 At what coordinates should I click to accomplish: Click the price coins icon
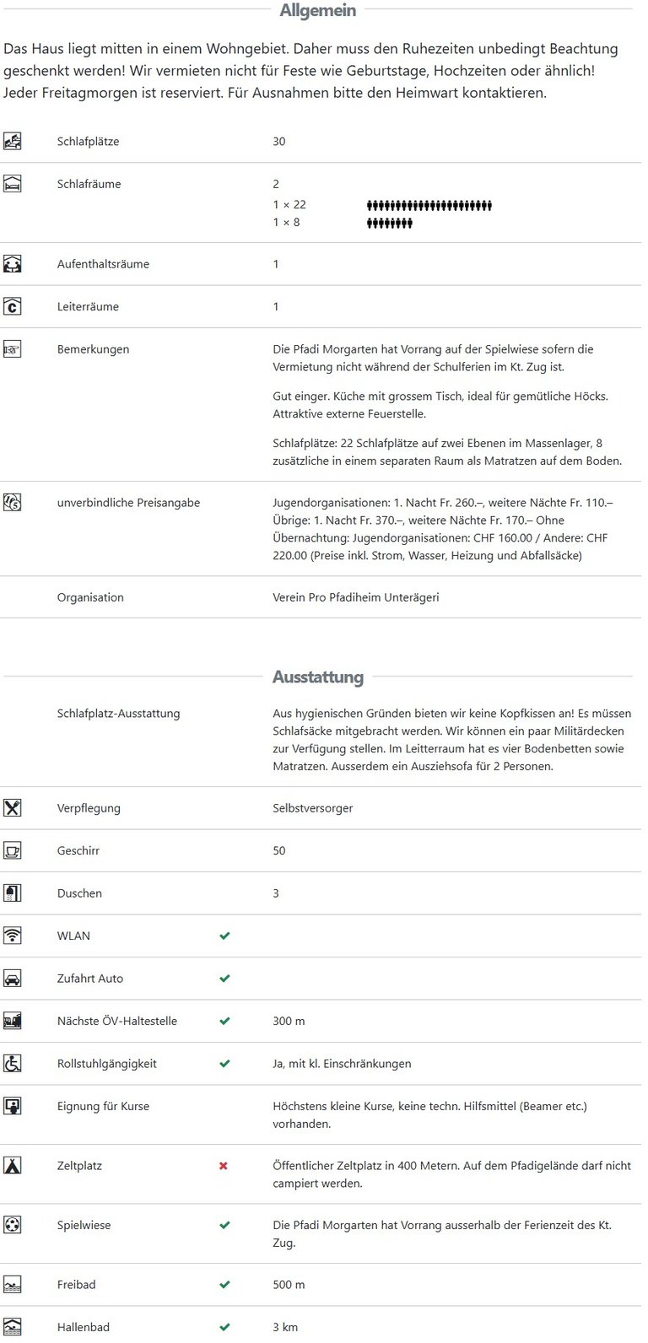[x=13, y=503]
